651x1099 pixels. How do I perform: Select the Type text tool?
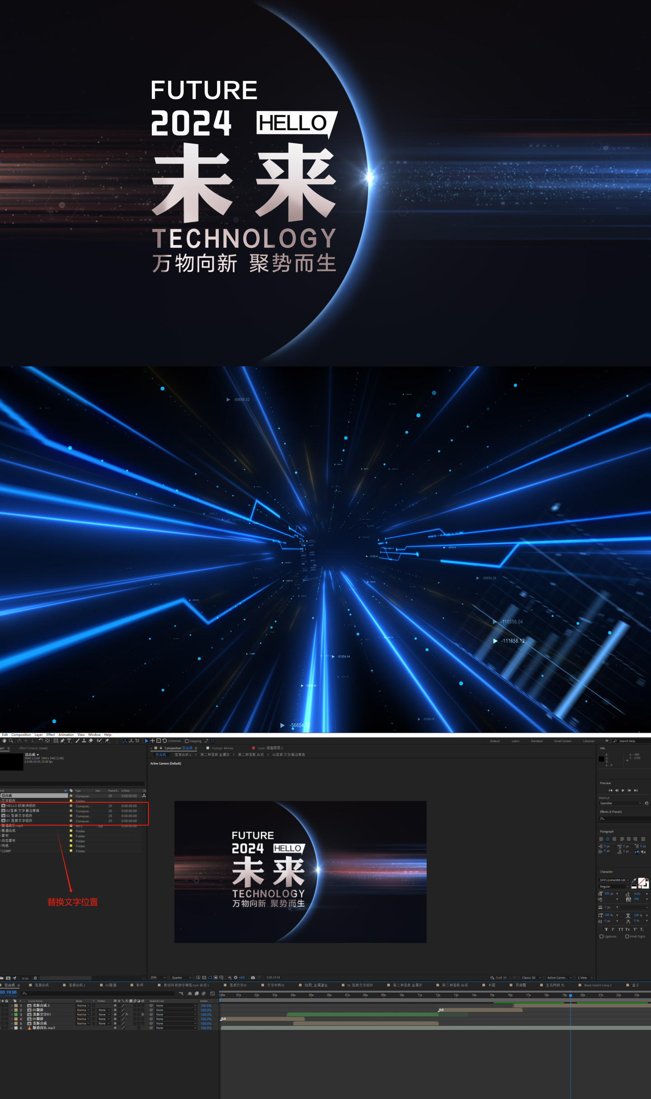tap(69, 741)
